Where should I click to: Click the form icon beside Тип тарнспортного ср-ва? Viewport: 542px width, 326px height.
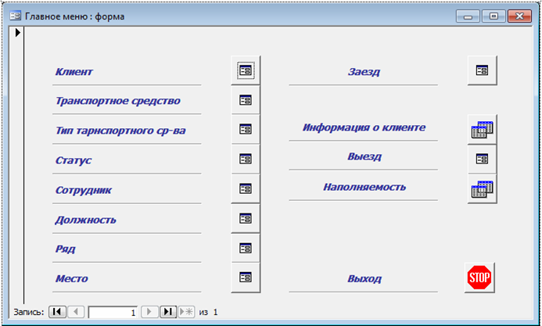[x=246, y=130]
